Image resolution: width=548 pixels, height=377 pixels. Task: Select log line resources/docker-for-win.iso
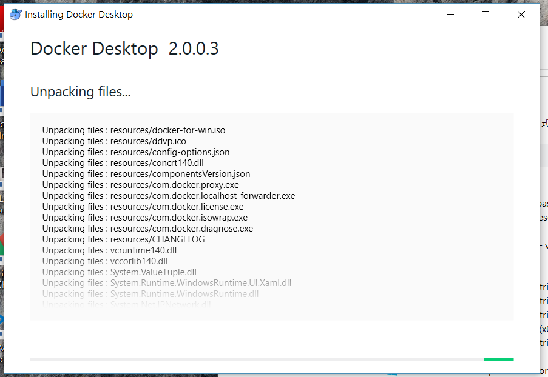pyautogui.click(x=134, y=130)
